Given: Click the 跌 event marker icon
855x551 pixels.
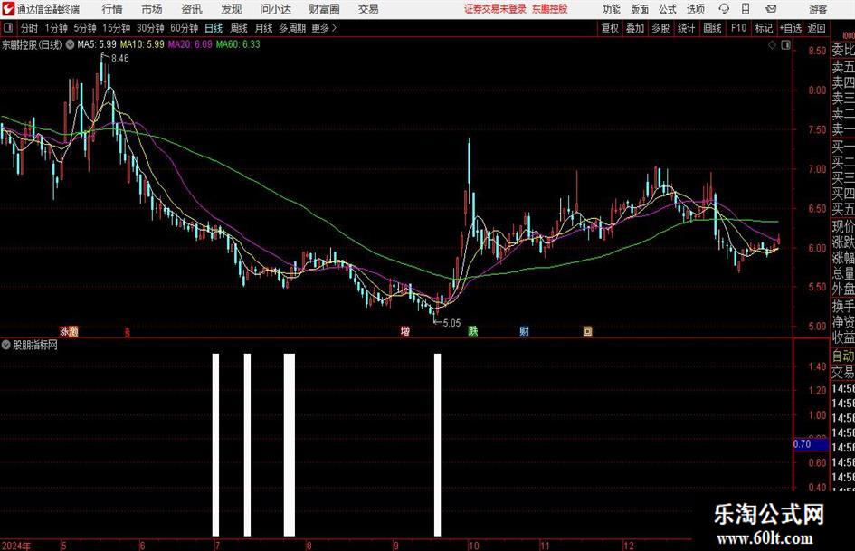Looking at the screenshot, I should (x=473, y=331).
